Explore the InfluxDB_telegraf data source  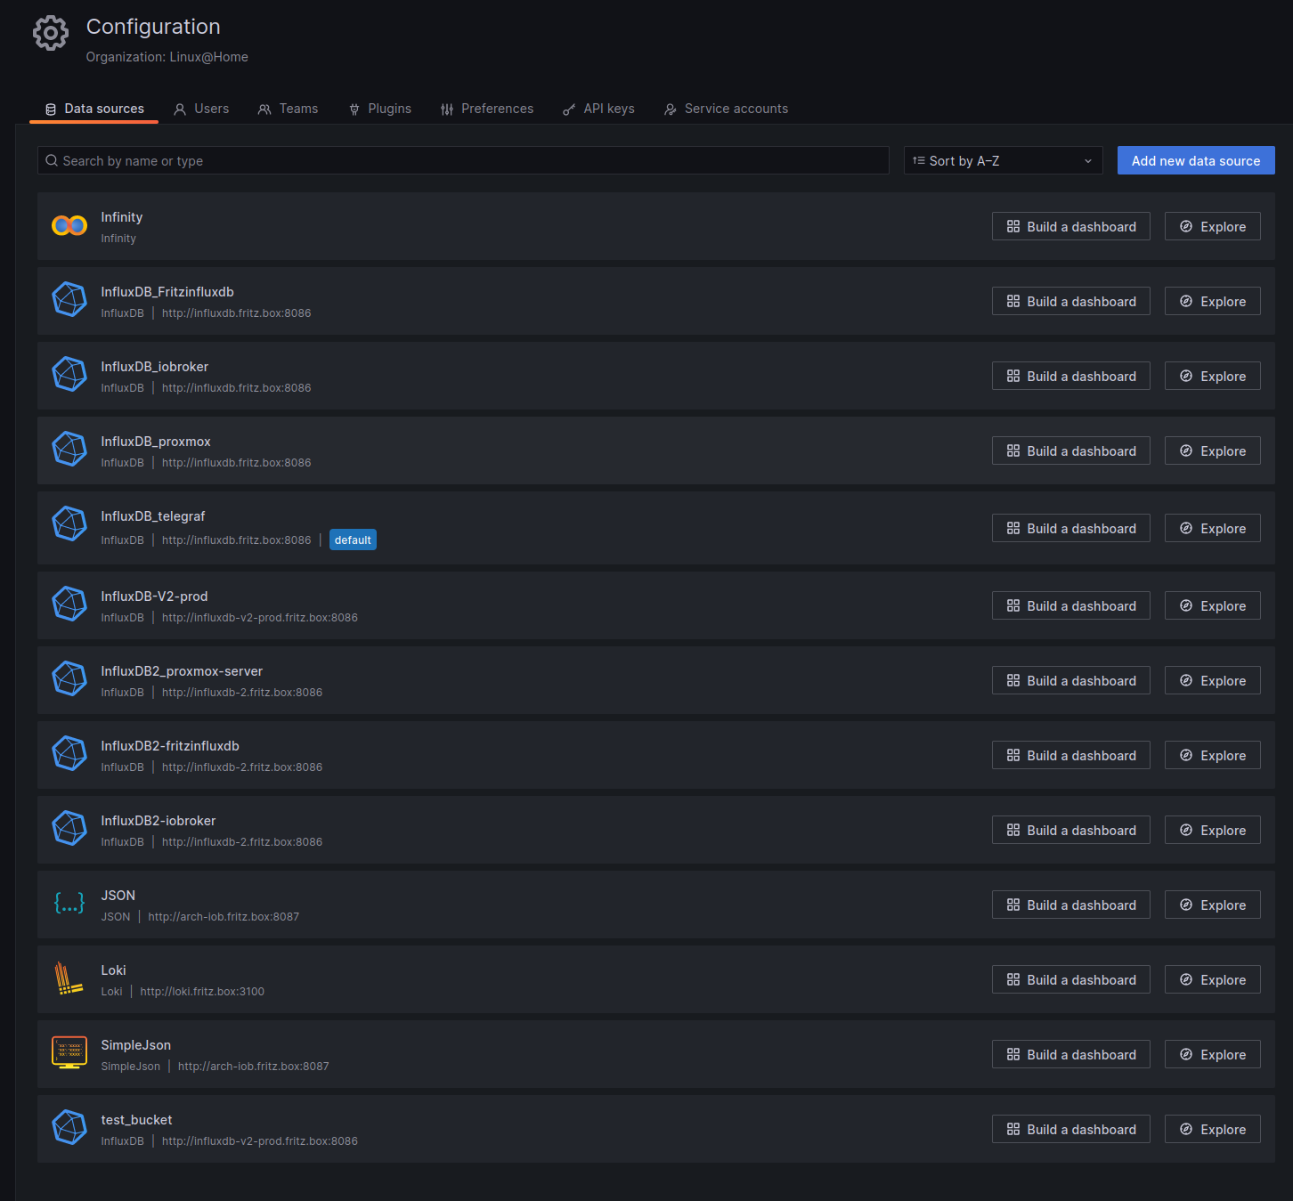pos(1213,528)
